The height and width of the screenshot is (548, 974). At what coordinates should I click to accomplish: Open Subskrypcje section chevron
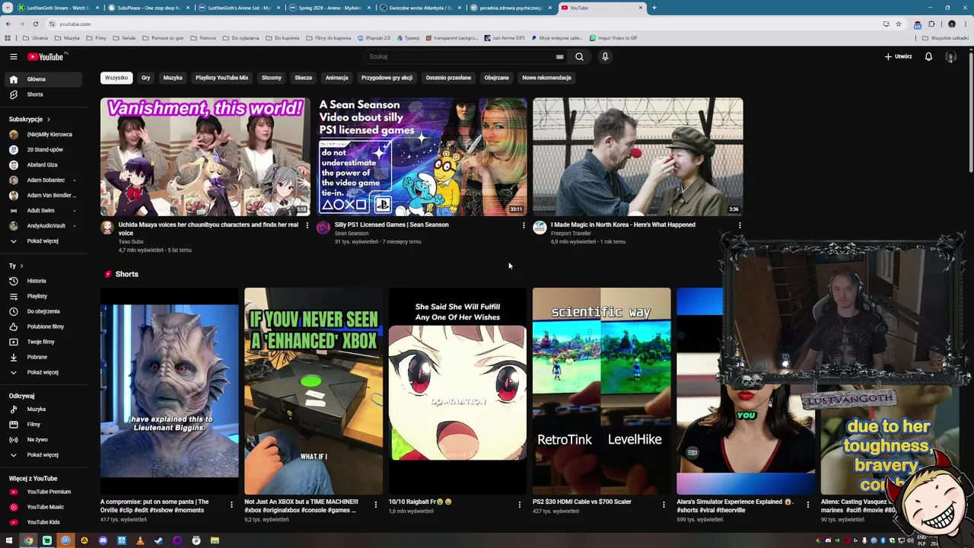49,119
